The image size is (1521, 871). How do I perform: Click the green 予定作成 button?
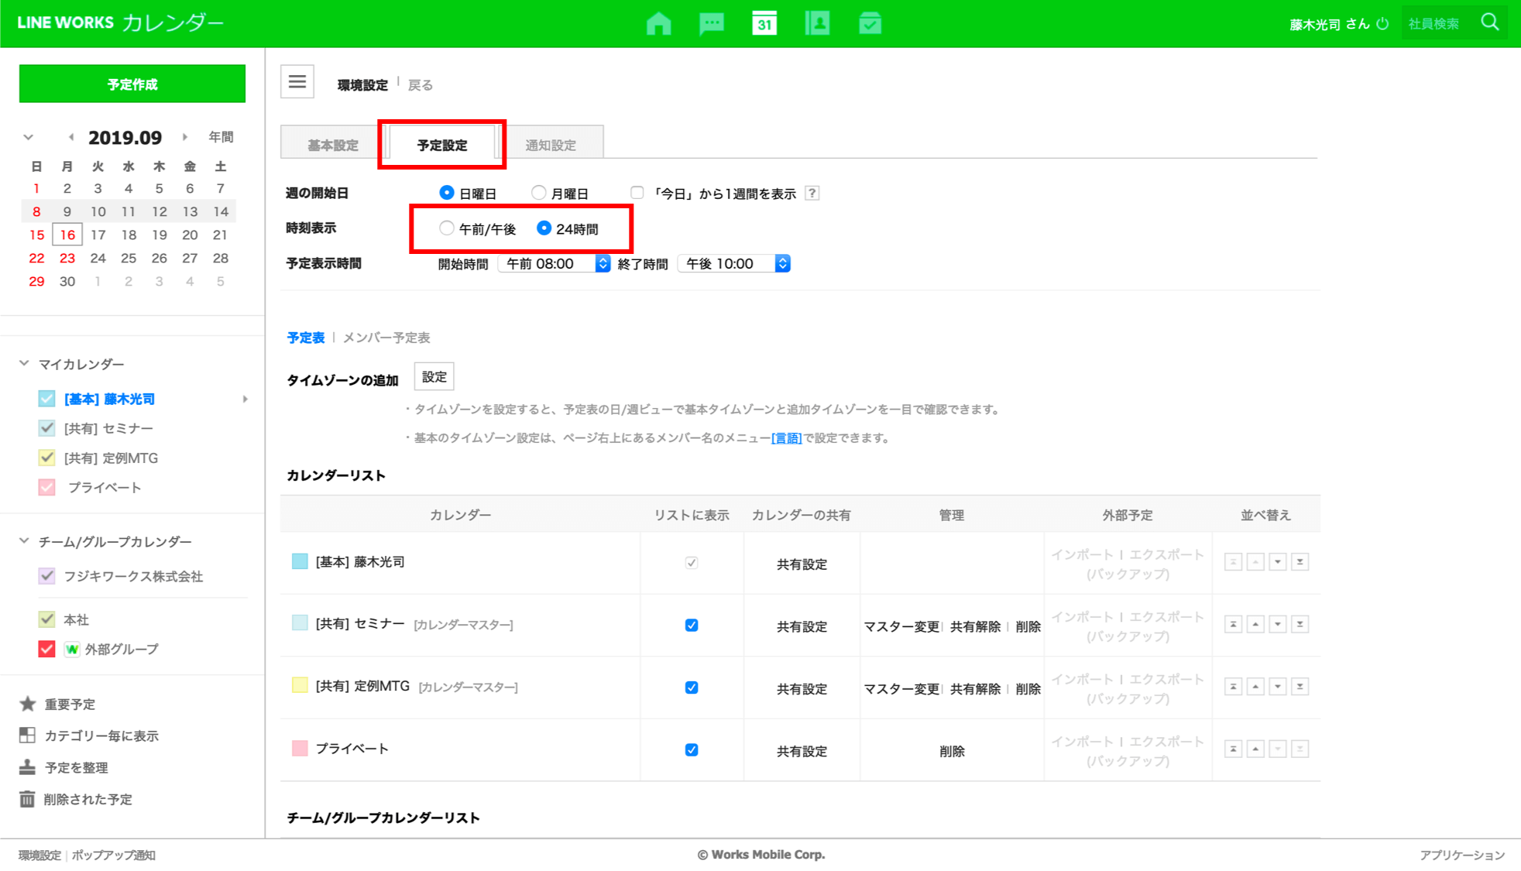click(x=132, y=84)
